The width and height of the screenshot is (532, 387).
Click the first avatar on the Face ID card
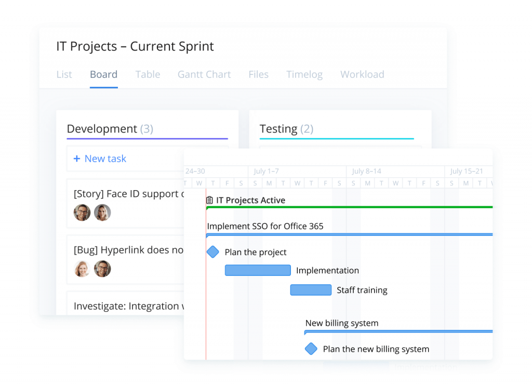coord(82,212)
